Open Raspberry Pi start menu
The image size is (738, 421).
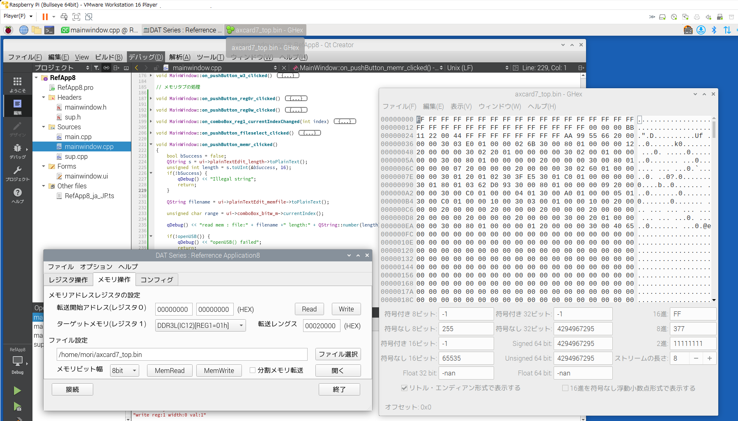[8, 30]
